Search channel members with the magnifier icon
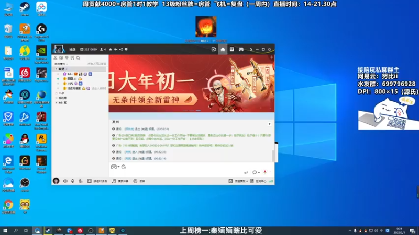 pyautogui.click(x=78, y=58)
